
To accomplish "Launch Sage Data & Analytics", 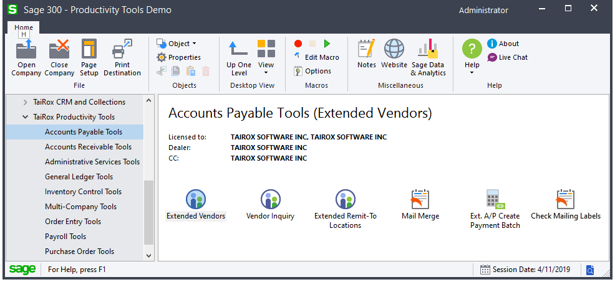I will pyautogui.click(x=428, y=57).
